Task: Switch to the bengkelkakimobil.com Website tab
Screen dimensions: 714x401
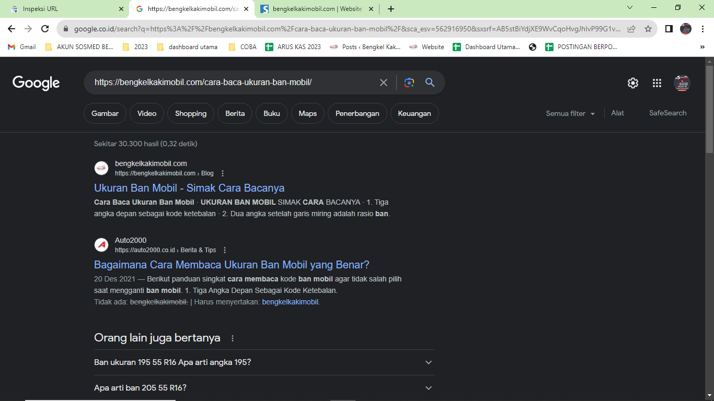Action: point(317,9)
